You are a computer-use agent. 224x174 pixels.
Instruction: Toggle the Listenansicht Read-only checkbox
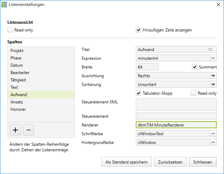10,30
